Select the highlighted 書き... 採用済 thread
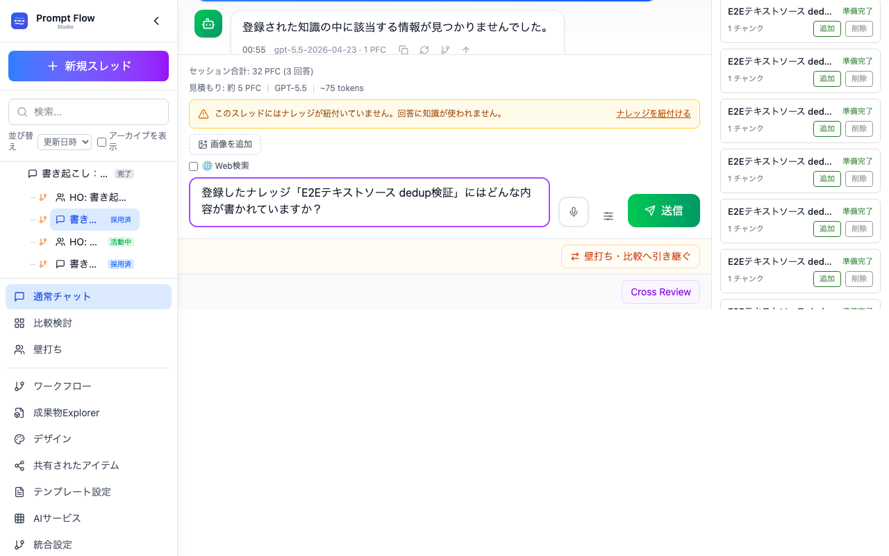 (94, 220)
